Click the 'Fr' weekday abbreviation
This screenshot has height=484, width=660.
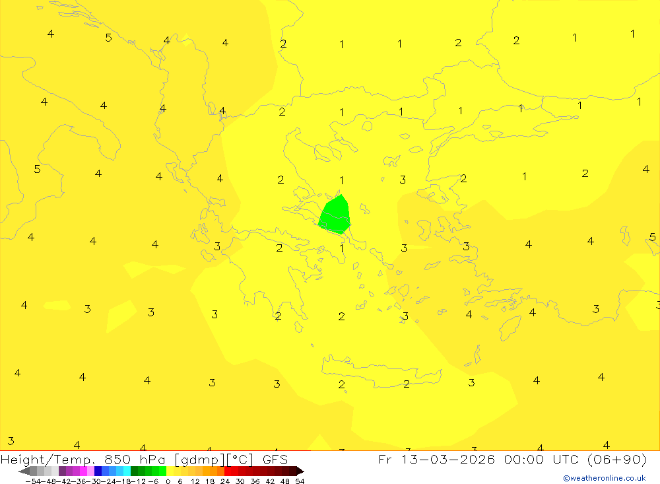385,459
